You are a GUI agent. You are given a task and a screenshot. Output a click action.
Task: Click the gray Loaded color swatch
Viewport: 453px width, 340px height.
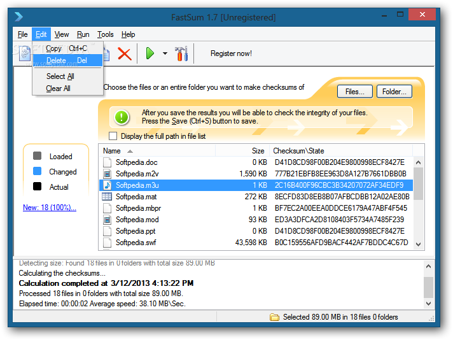(38, 156)
